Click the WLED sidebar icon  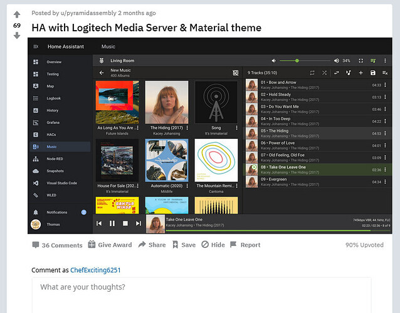pyautogui.click(x=36, y=195)
